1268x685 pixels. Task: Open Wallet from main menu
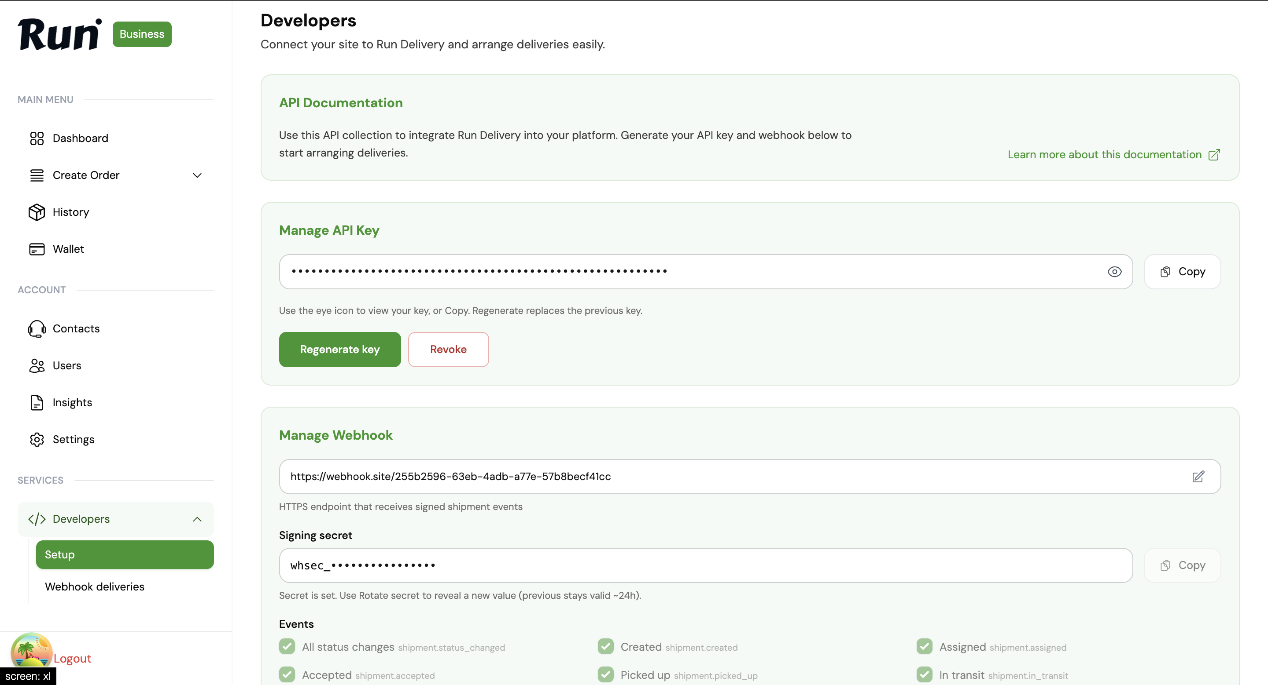pyautogui.click(x=116, y=249)
